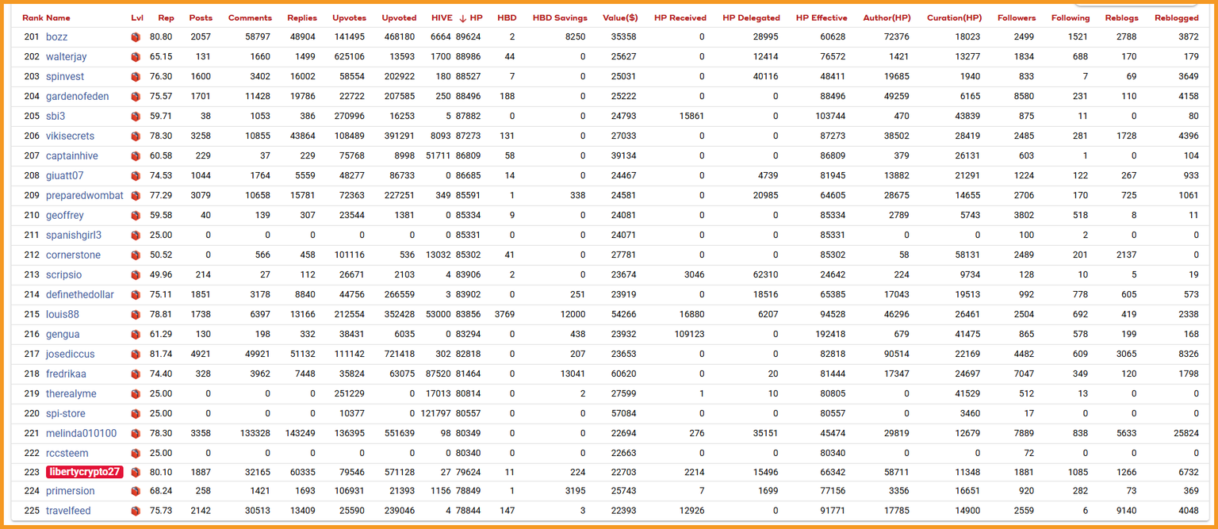Screen dimensions: 1218x529
Task: Click the Comments column header
Action: (x=250, y=17)
